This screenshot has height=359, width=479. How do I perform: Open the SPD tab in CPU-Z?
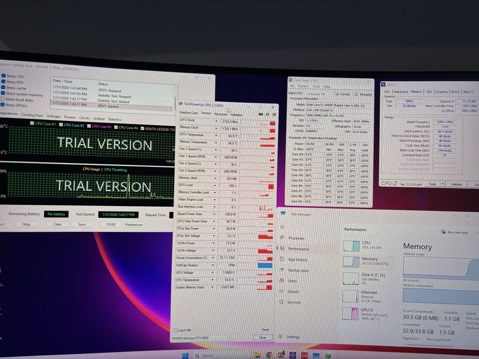[429, 92]
